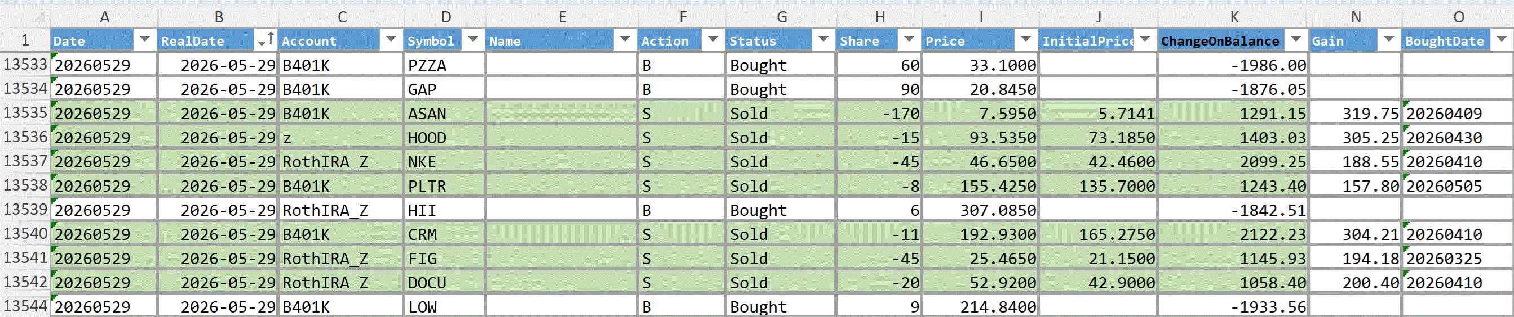
Task: Open the Status column filter arrow
Action: click(824, 40)
